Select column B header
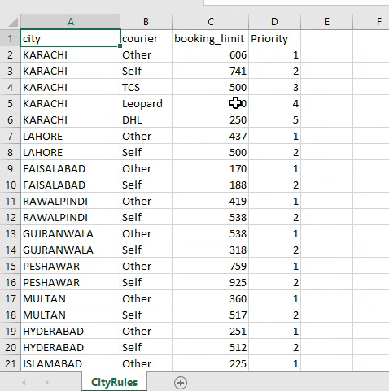 146,22
